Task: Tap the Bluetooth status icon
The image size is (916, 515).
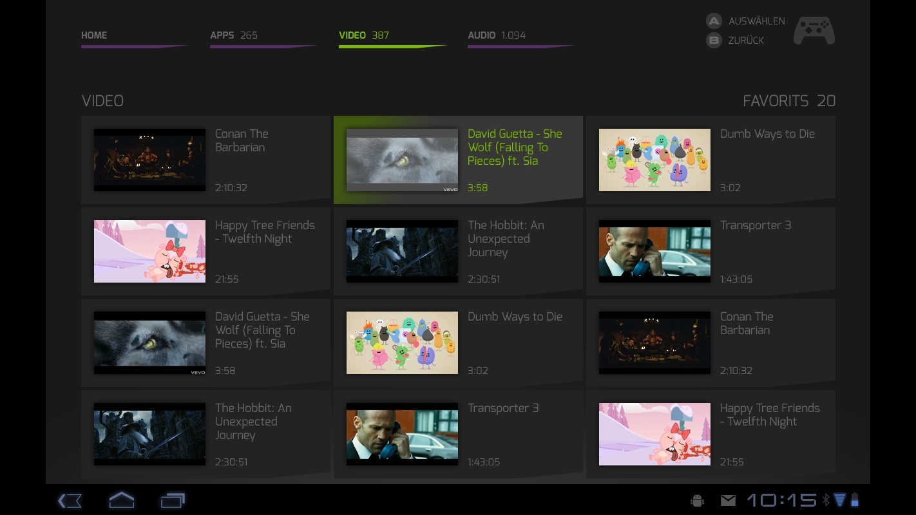Action: [825, 500]
